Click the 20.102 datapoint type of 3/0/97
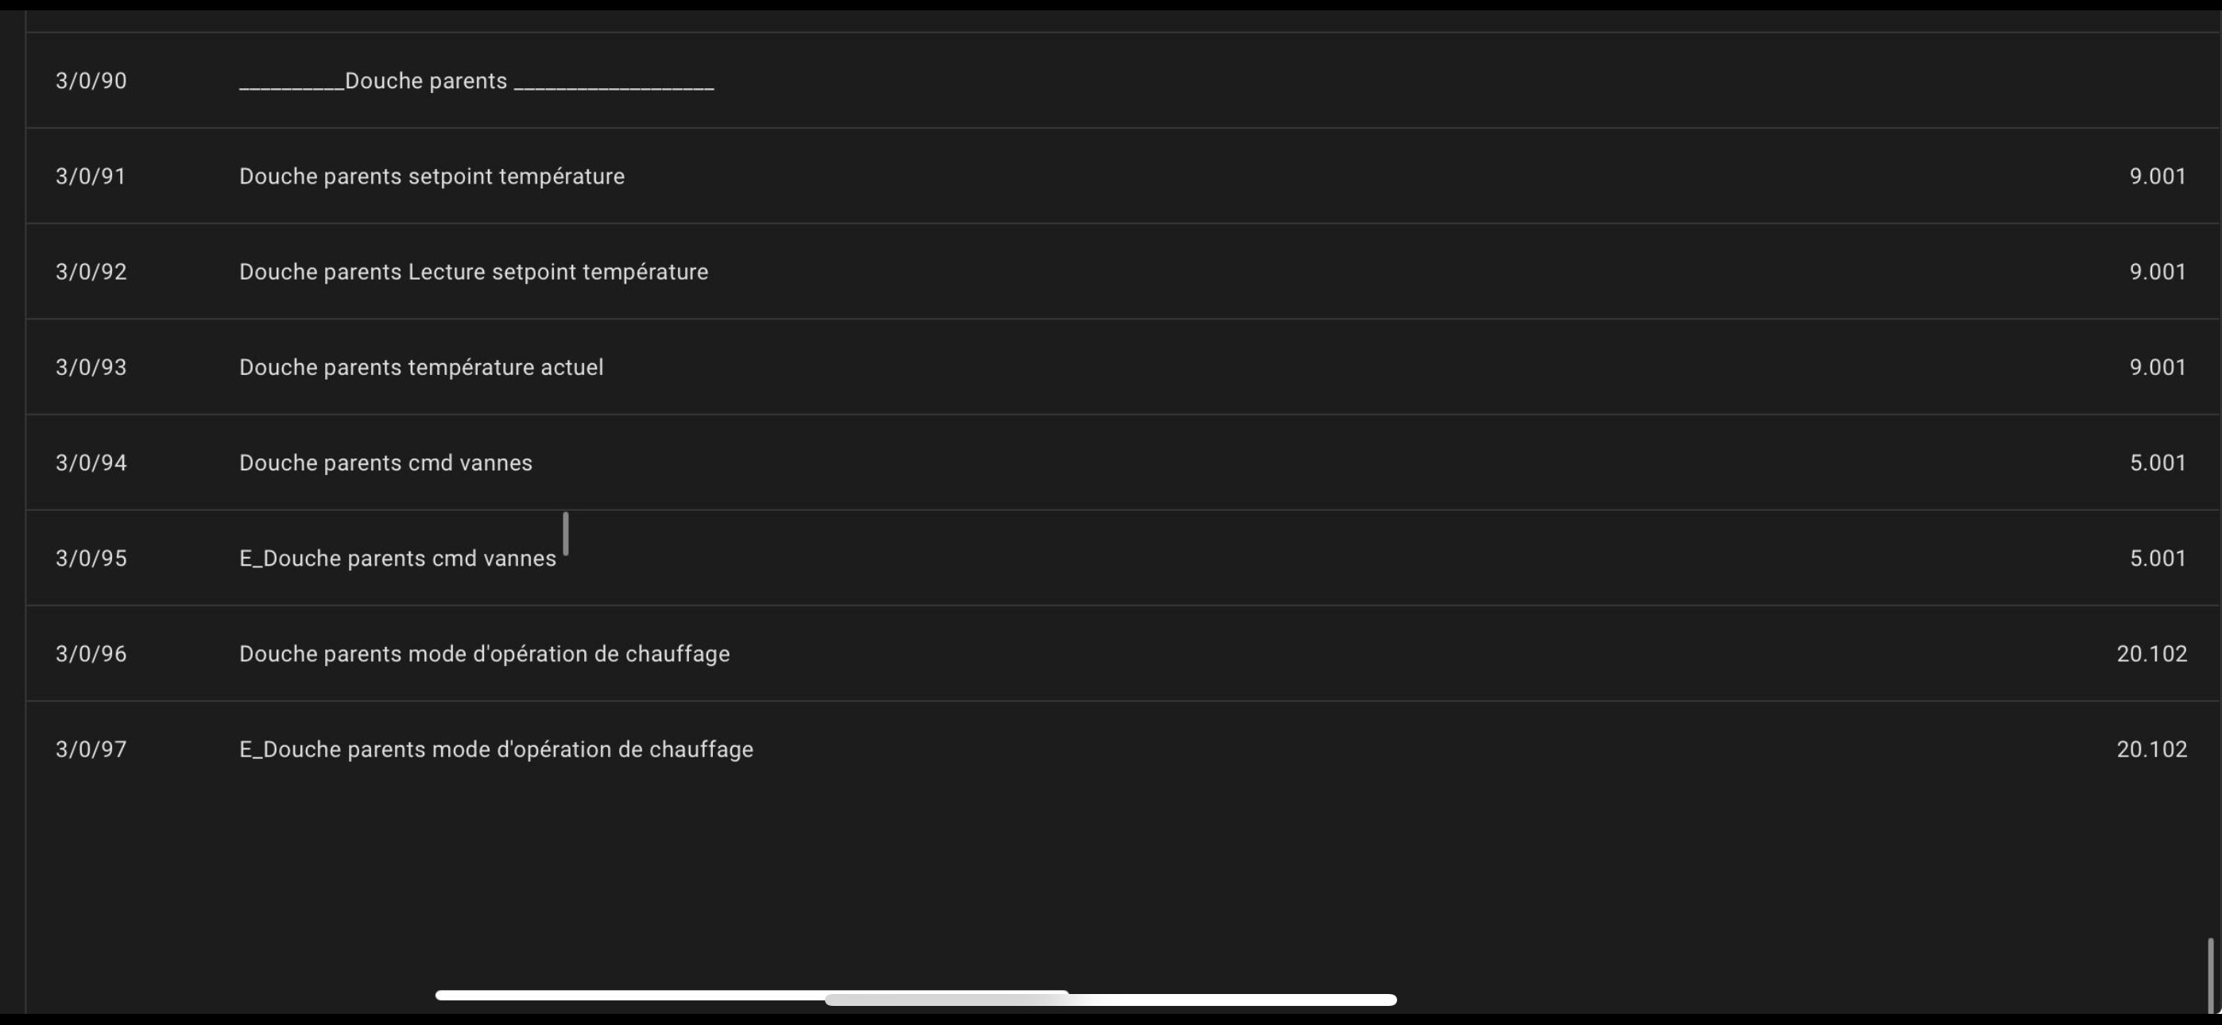Screen dimensions: 2222x1025 (x=2151, y=749)
